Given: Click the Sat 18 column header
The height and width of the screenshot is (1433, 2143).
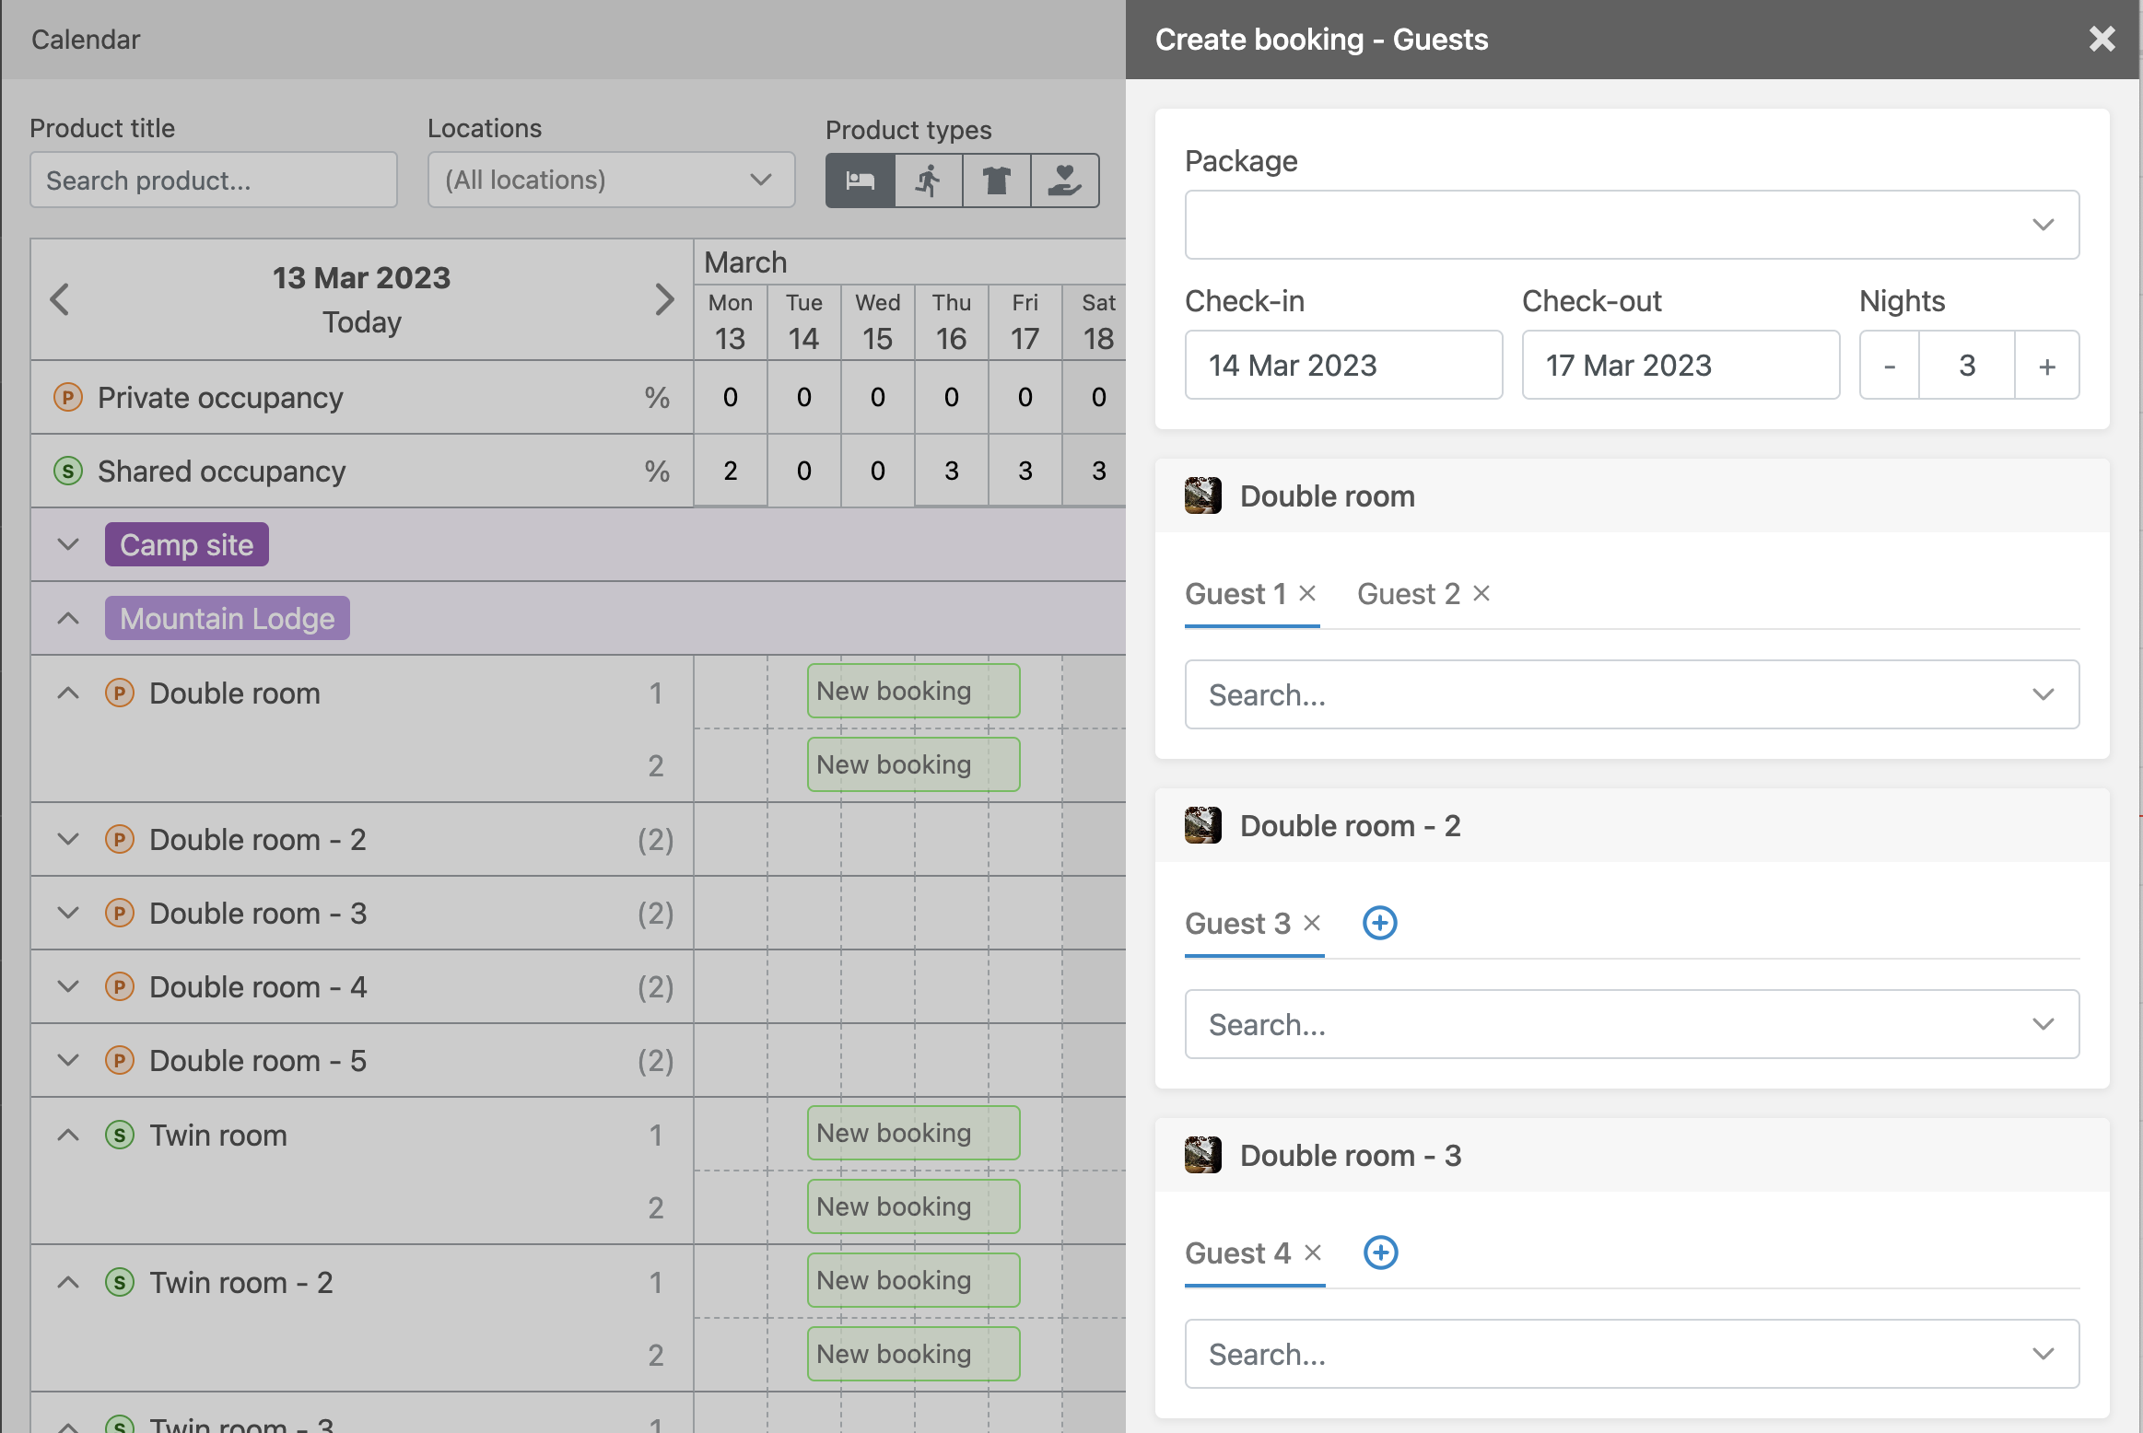Looking at the screenshot, I should tap(1095, 322).
